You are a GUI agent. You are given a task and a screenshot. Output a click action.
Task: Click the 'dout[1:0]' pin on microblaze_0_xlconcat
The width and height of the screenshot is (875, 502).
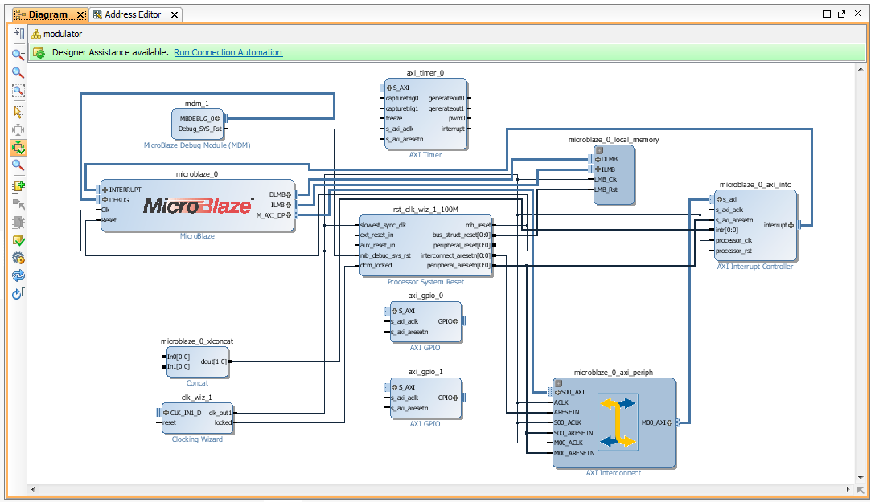[214, 361]
